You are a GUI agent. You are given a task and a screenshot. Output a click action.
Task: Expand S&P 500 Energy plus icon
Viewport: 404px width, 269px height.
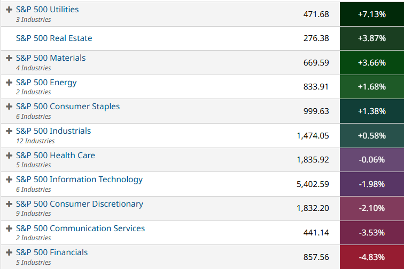[x=9, y=83]
